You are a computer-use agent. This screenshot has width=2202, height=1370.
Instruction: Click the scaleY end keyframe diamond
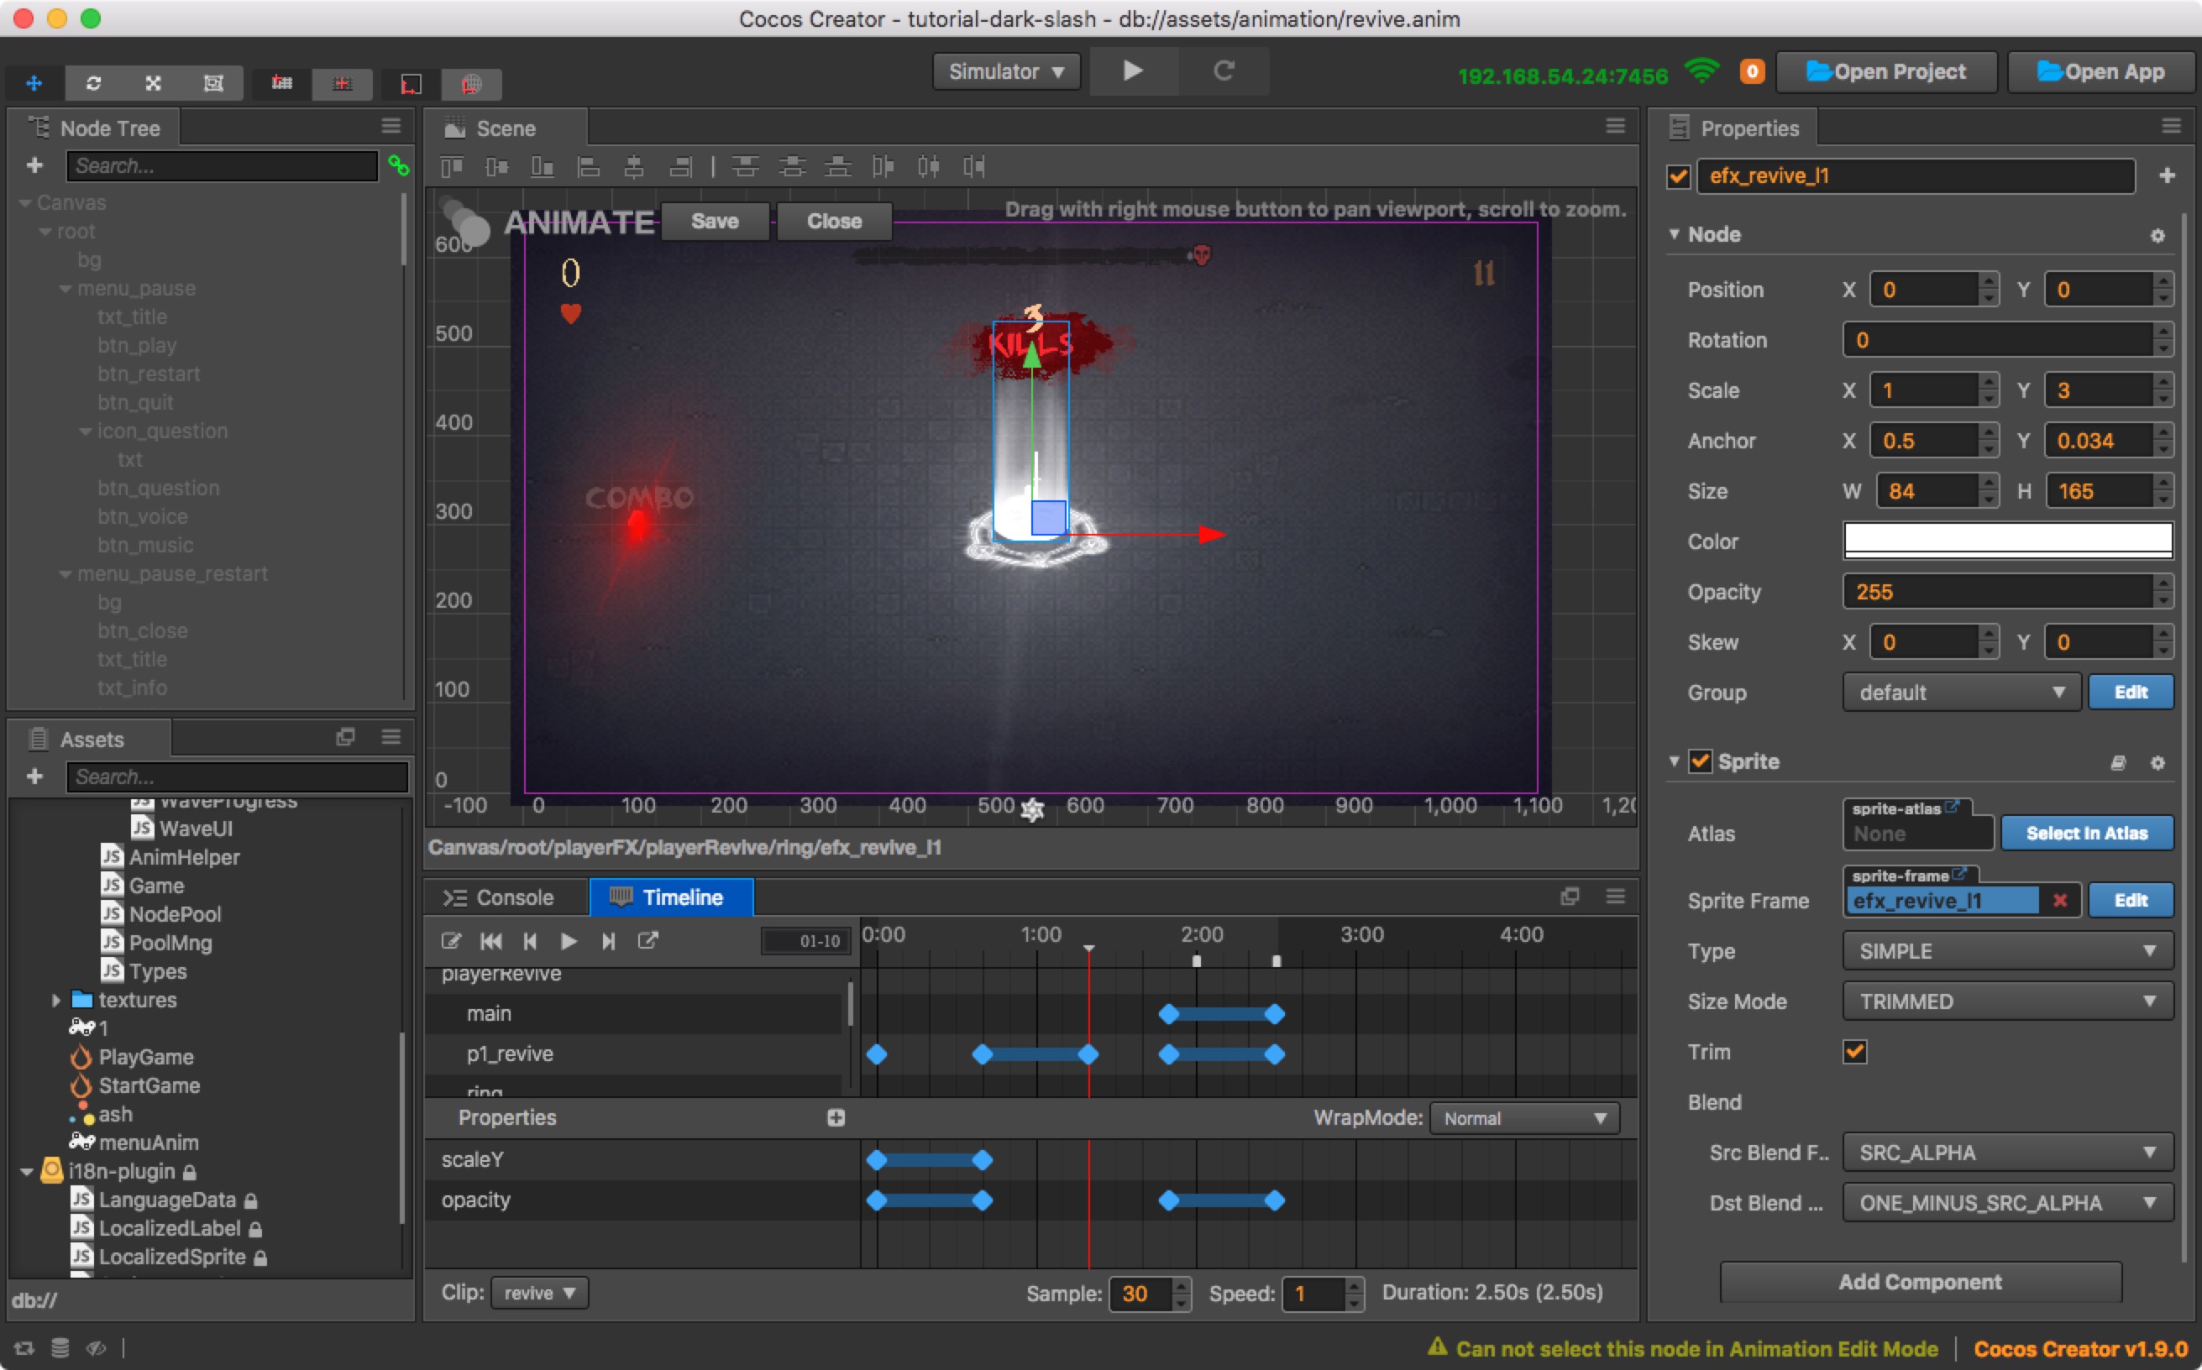pos(983,1160)
